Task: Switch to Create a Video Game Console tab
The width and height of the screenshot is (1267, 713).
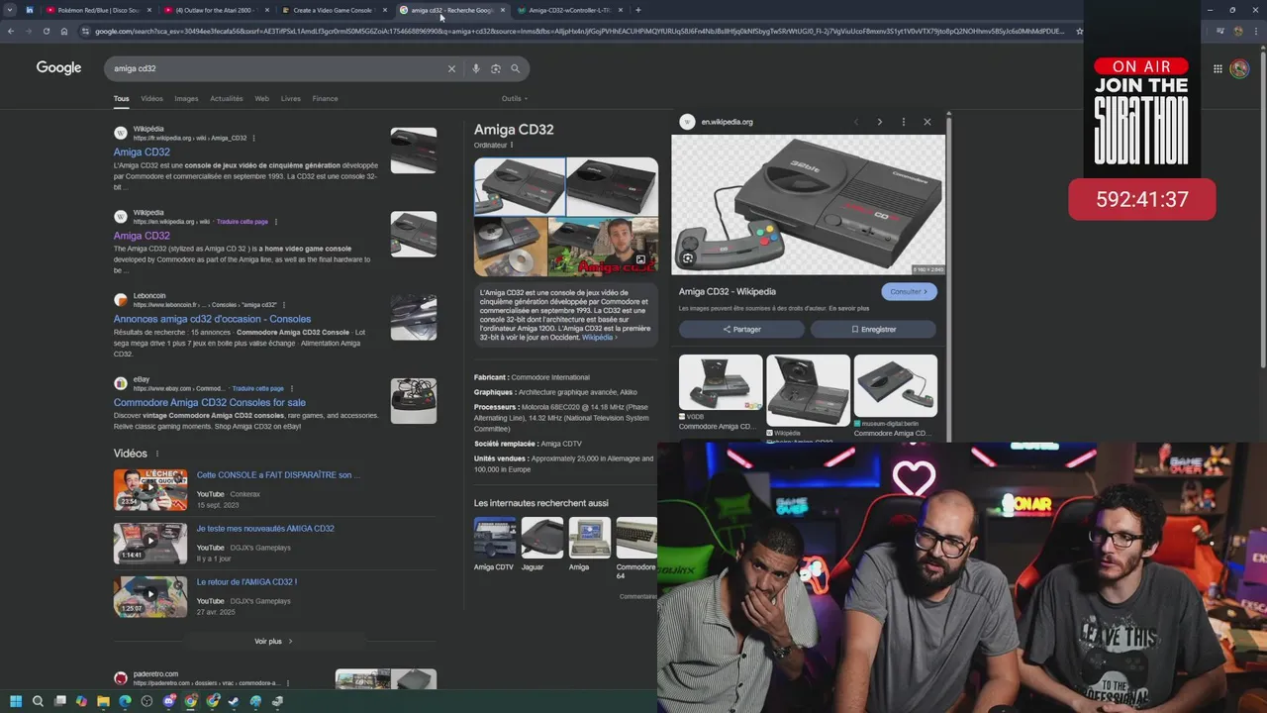Action: click(334, 10)
